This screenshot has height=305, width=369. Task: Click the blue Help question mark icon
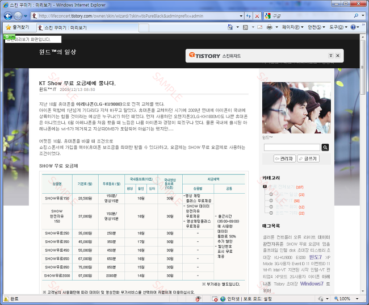(x=353, y=27)
